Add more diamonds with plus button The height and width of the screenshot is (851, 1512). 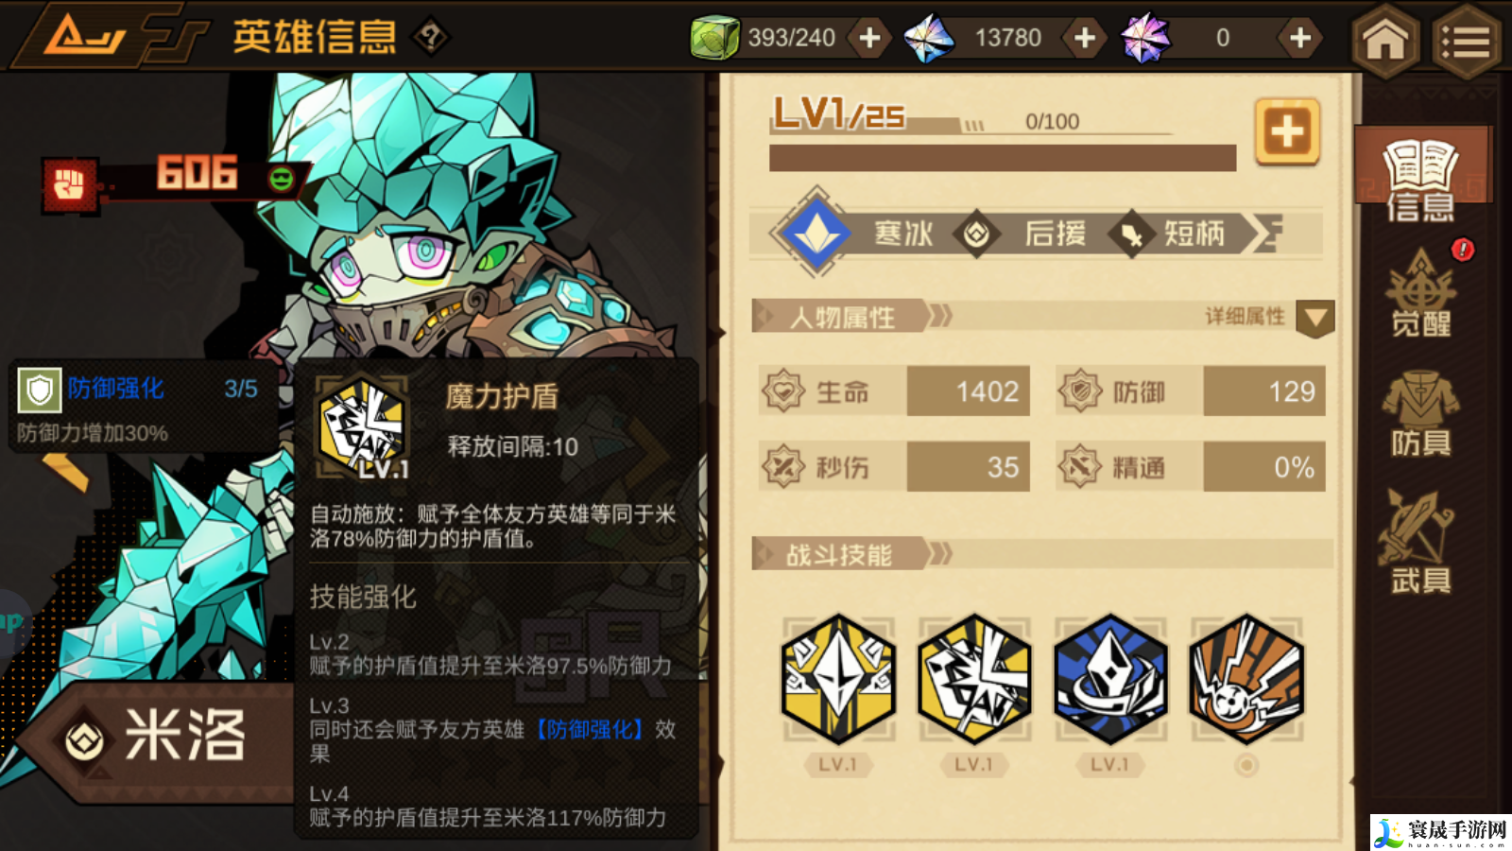[x=1085, y=38]
